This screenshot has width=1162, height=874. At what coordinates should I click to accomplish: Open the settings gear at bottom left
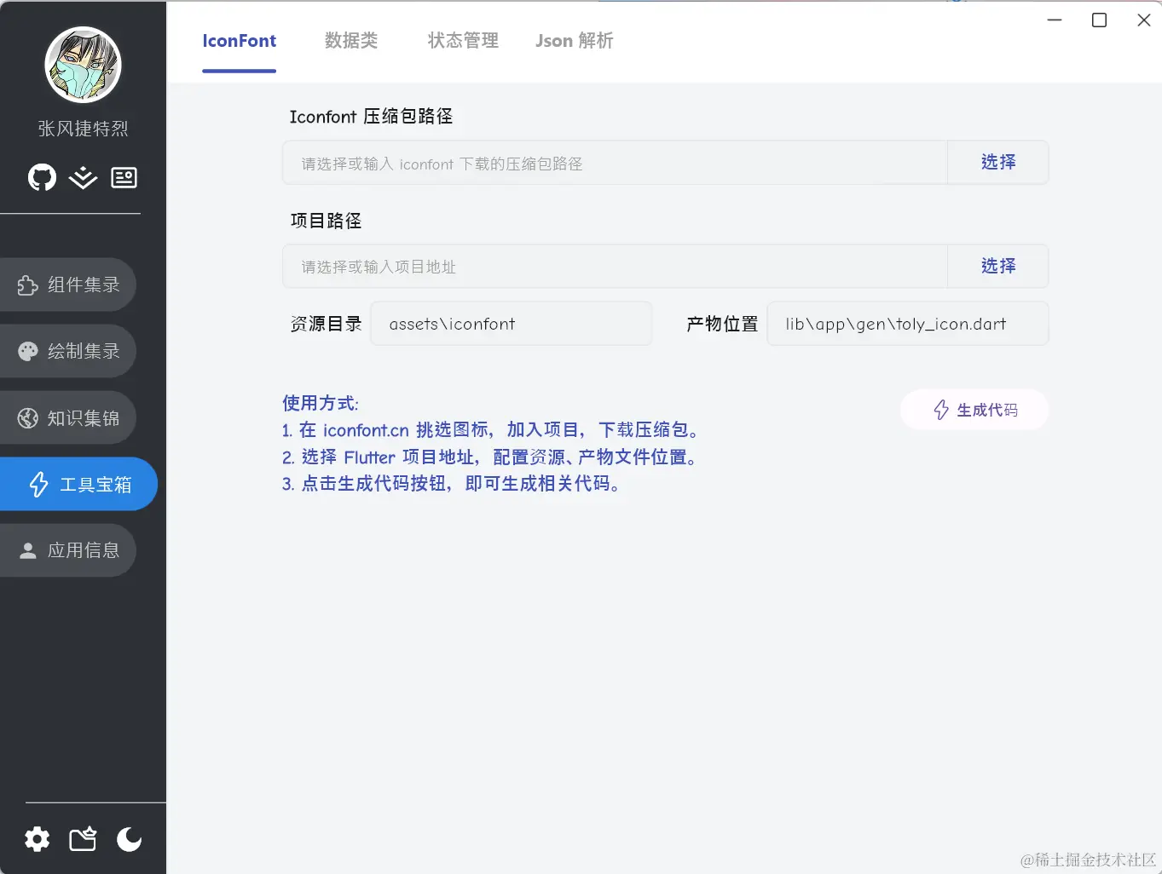pos(37,839)
